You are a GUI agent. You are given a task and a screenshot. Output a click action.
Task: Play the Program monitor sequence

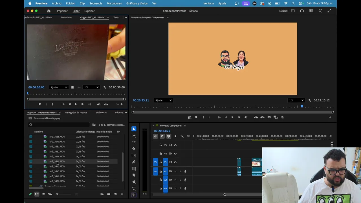point(232,117)
